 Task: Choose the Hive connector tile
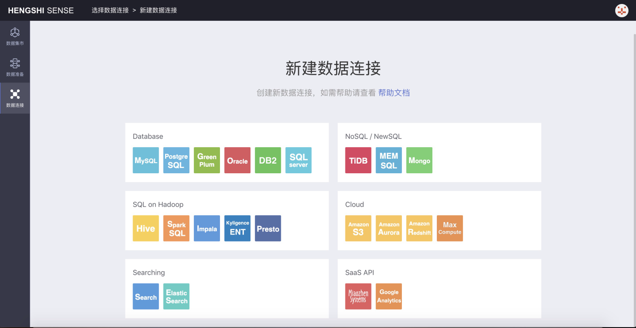(x=146, y=228)
